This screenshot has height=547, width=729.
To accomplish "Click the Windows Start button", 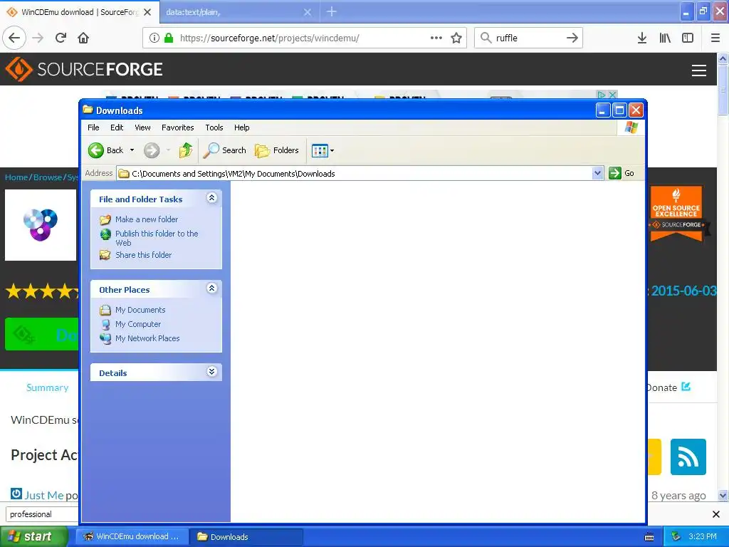I will 33,536.
